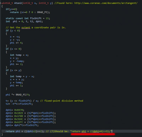Click the statement 'x = y;'

click(14, 58)
